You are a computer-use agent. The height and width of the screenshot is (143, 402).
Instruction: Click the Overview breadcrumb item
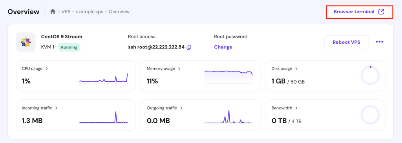(x=119, y=12)
